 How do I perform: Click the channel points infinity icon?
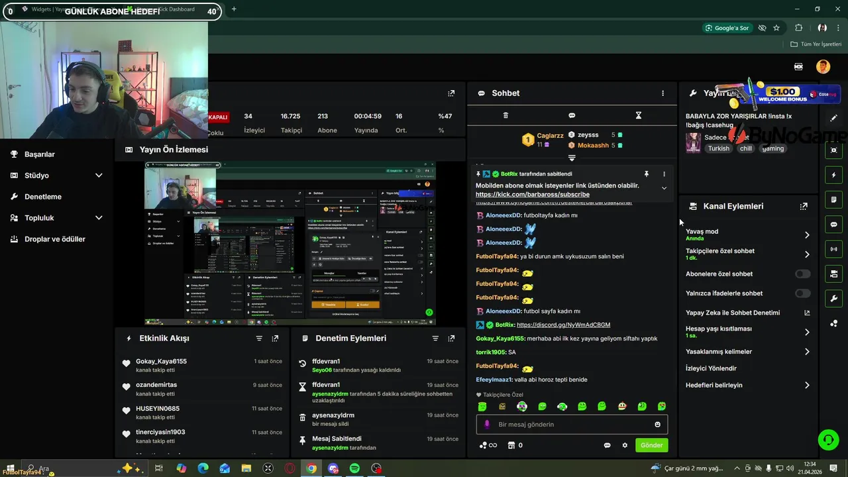pos(488,445)
